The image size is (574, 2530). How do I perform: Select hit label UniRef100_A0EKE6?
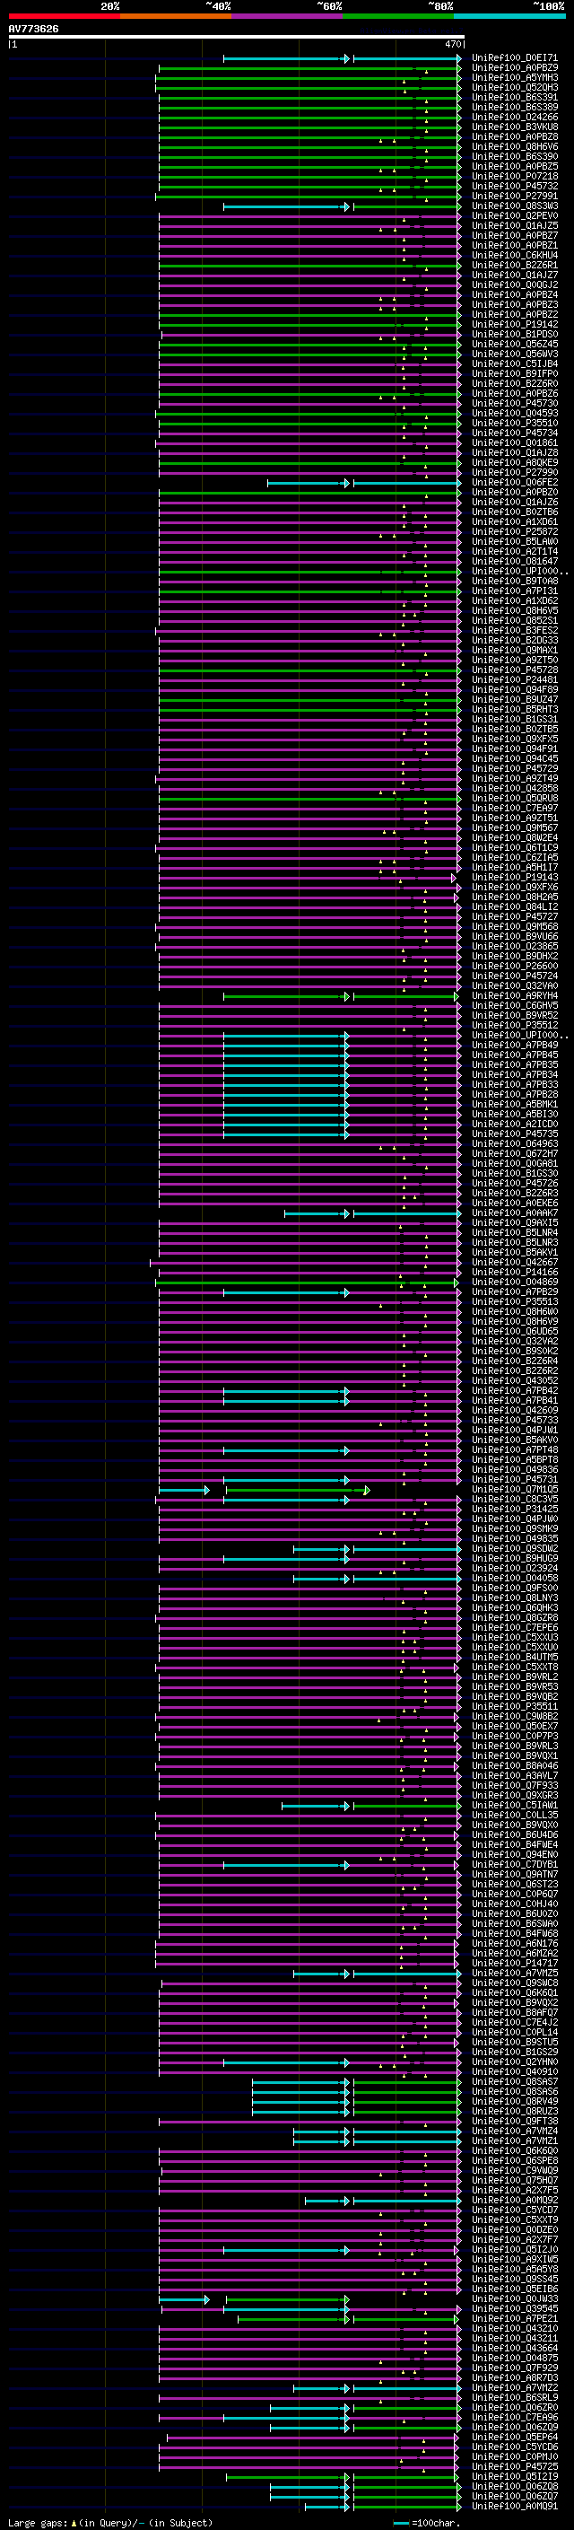[514, 1204]
